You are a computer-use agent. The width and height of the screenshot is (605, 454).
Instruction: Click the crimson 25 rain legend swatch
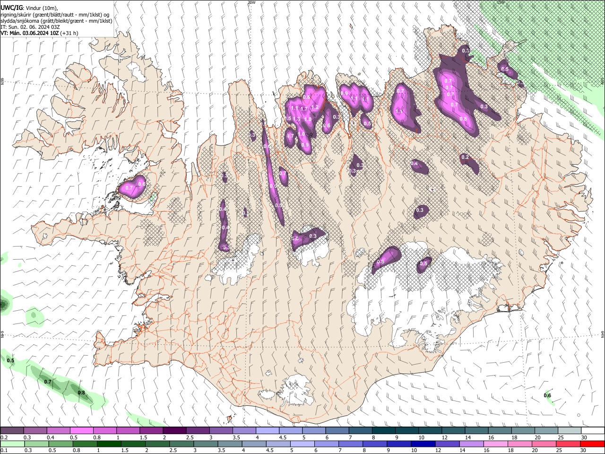tap(568, 444)
